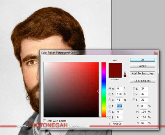165x135 pixels.
Task: Enable the Only Web Colors checkbox
Action: [x=45, y=121]
